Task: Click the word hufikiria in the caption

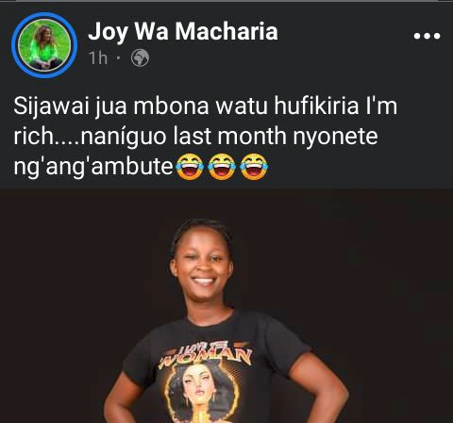Action: 316,106
